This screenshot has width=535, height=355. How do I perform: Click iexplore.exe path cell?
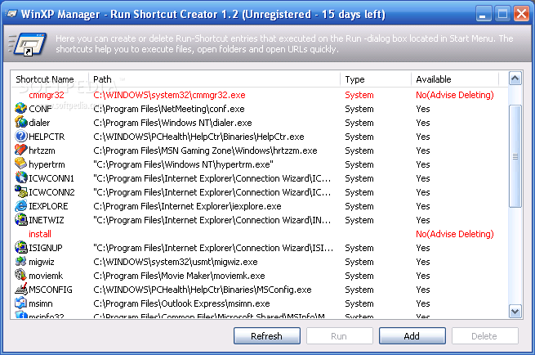click(x=187, y=206)
